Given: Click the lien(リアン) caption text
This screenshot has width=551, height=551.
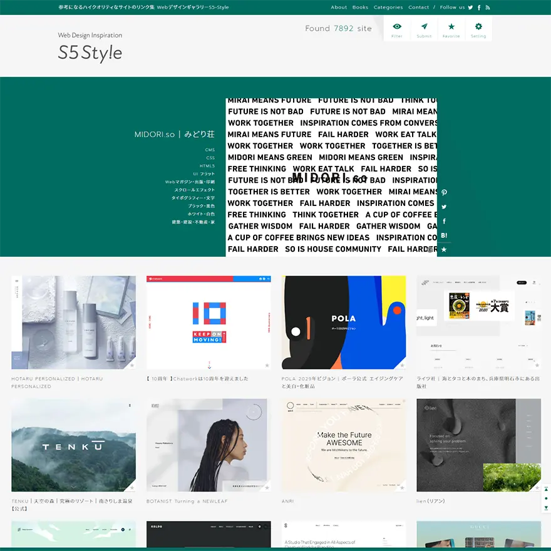Looking at the screenshot, I should point(431,502).
